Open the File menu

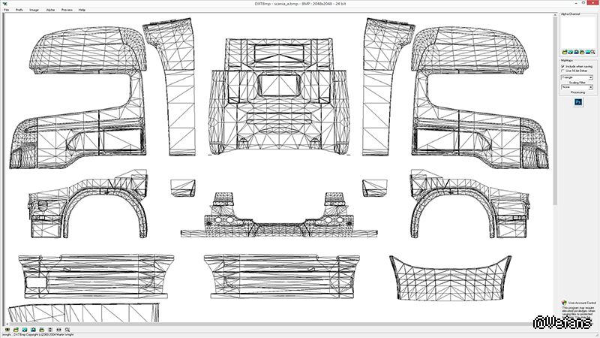pos(6,10)
